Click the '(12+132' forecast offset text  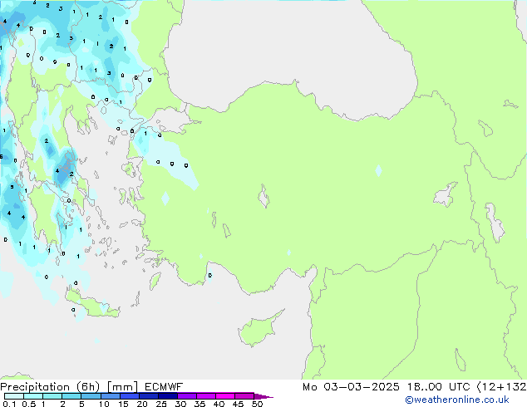coord(501,387)
